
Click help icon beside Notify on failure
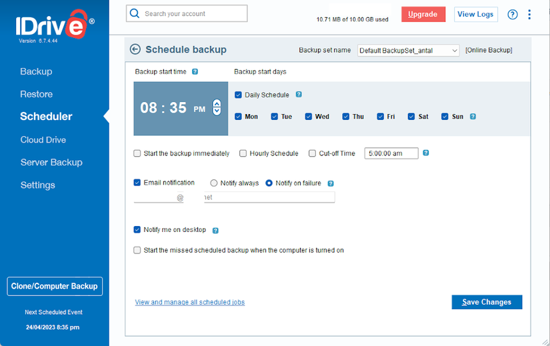pyautogui.click(x=331, y=183)
